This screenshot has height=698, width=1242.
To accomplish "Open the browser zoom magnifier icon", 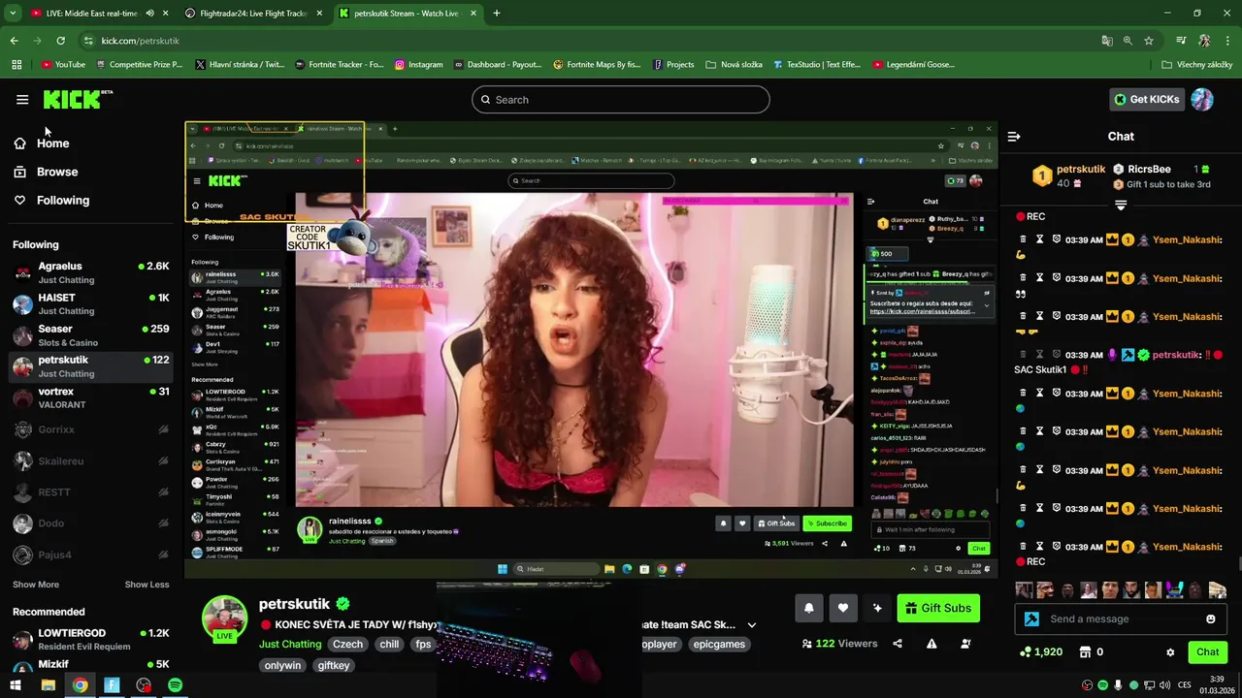I will (1128, 41).
